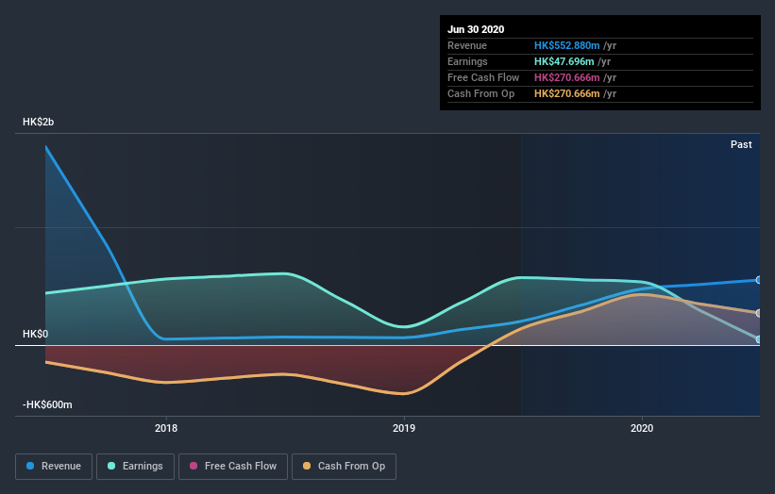Click the Cash From Op label in tooltip
This screenshot has height=494, width=775.
point(480,93)
